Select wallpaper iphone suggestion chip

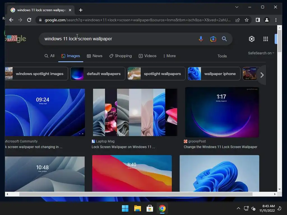(x=214, y=74)
